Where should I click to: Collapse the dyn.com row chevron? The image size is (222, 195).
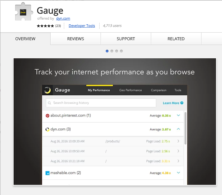[179, 129]
